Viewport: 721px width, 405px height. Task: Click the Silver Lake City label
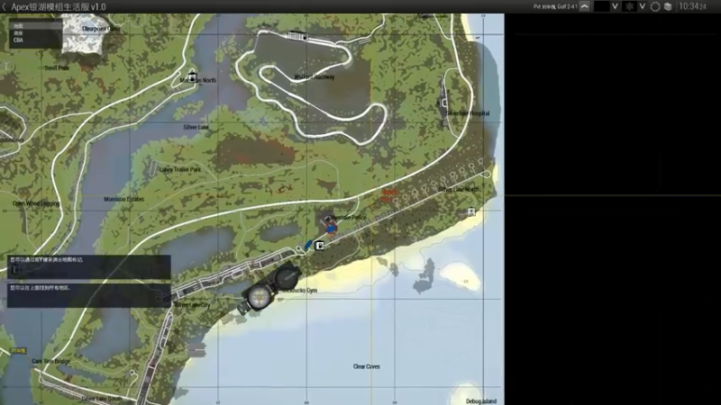tap(192, 305)
